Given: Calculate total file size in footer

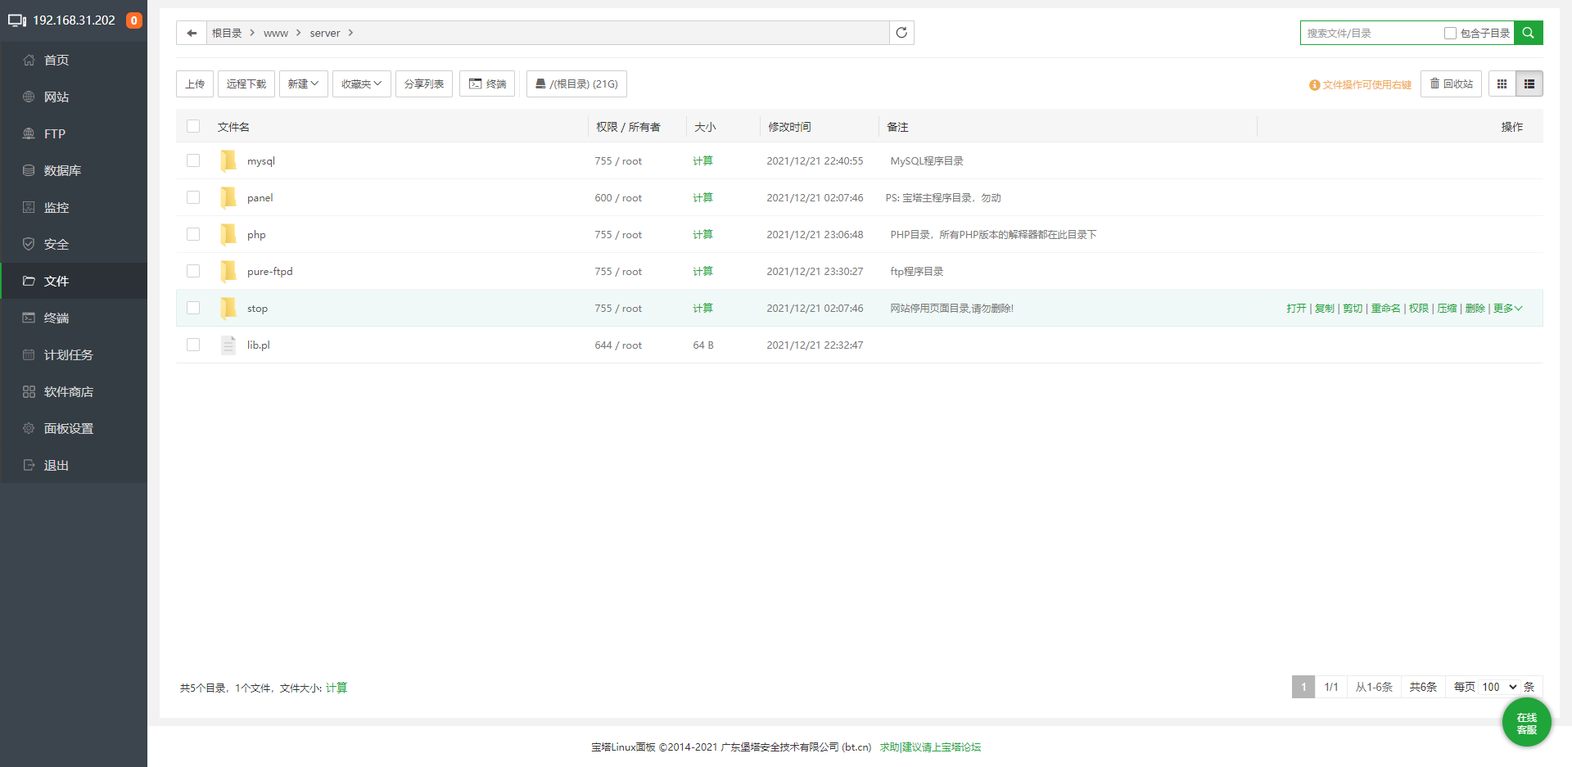Looking at the screenshot, I should 337,688.
